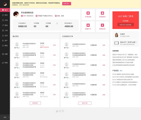Click the date button inside the red banner
Viewport: 141px width, 120px height.
click(125, 25)
